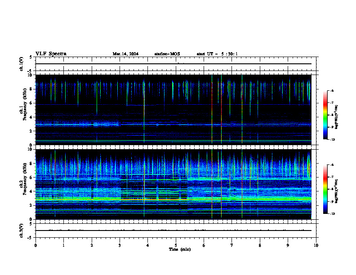Image resolution: width=356 pixels, height=275 pixels.
Task: Click the ch.1 color scale log(PSD) unit label
Action: point(337,117)
